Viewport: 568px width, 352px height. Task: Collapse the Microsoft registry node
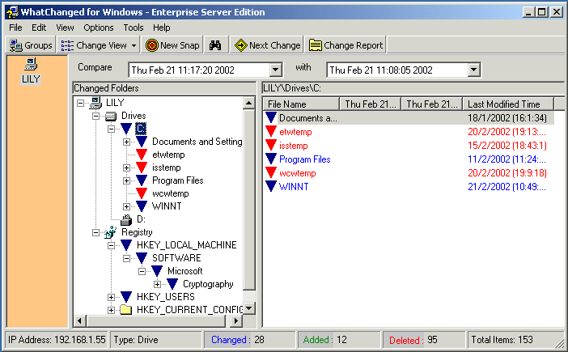coord(142,271)
